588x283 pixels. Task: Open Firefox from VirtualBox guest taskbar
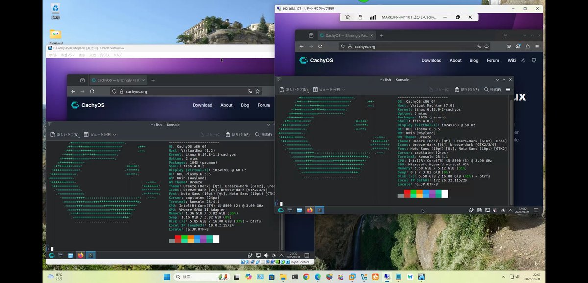(80, 255)
